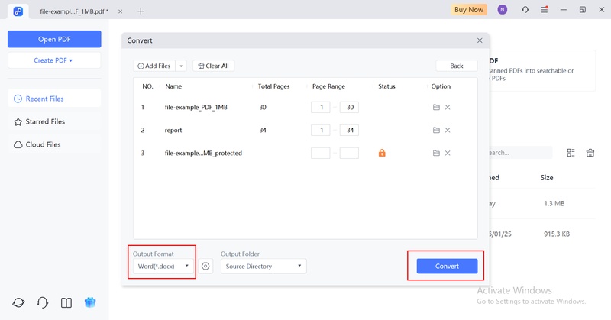Screen dimensions: 611x320
Task: Click the lock icon on protected file
Action: [382, 153]
